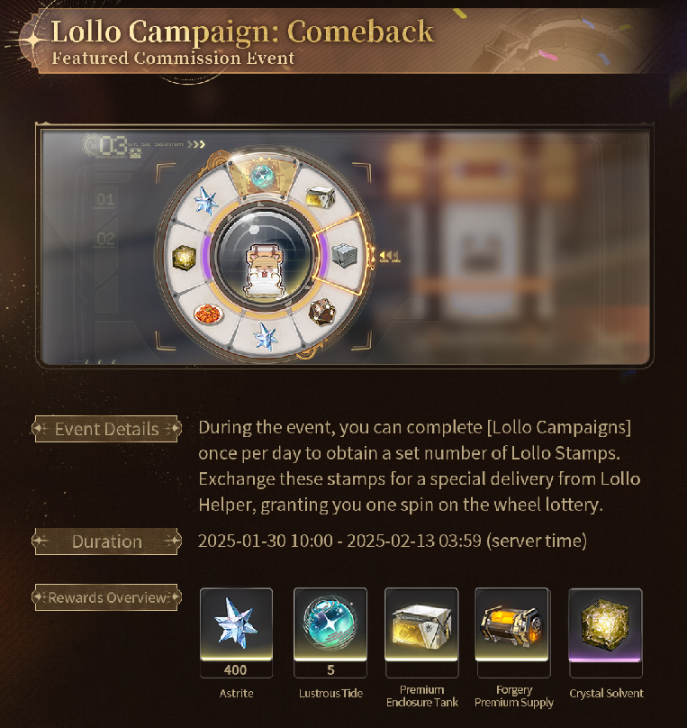Select the food dish wheel segment

(x=209, y=314)
